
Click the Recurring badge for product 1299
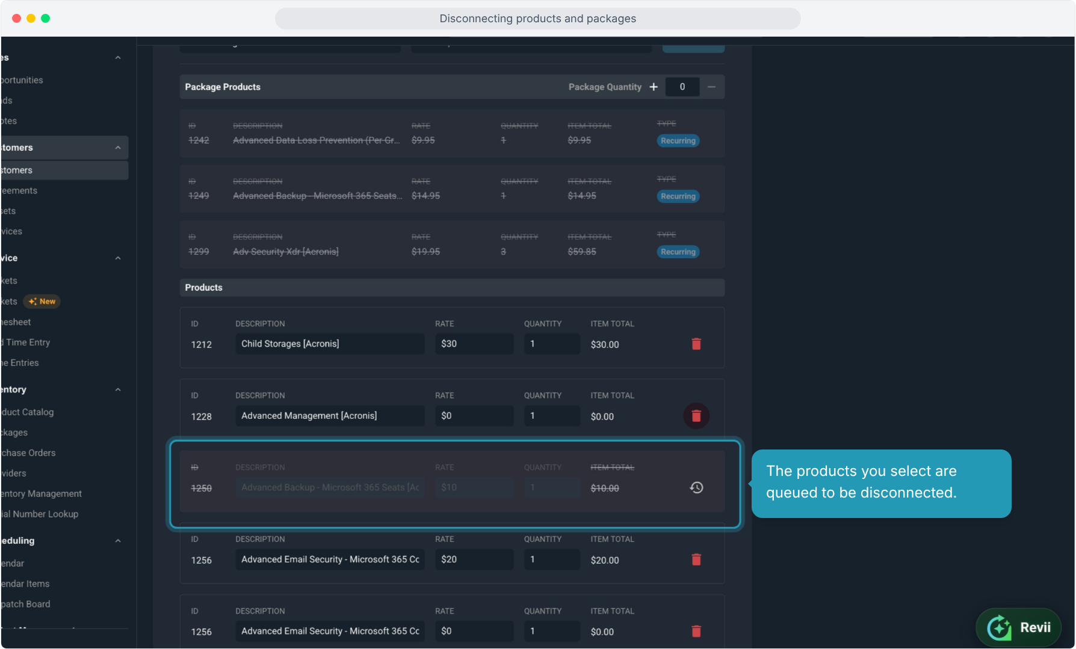[x=678, y=252]
